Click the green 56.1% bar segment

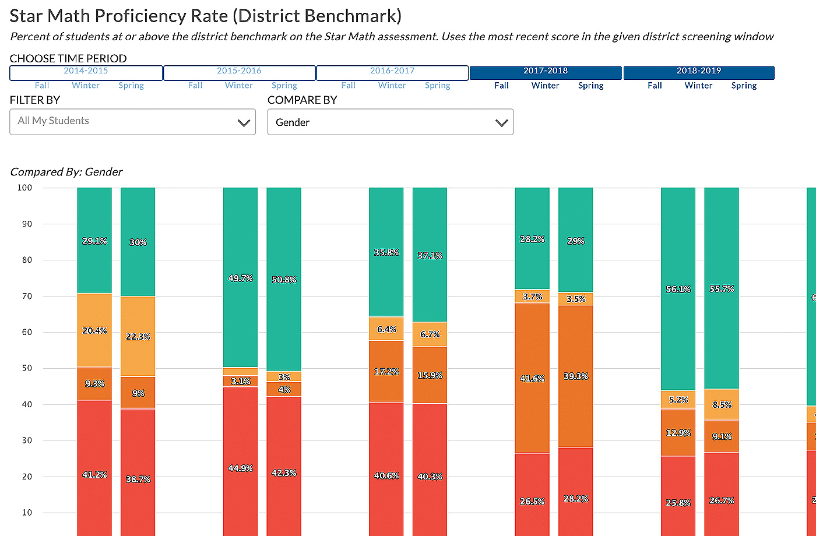678,289
